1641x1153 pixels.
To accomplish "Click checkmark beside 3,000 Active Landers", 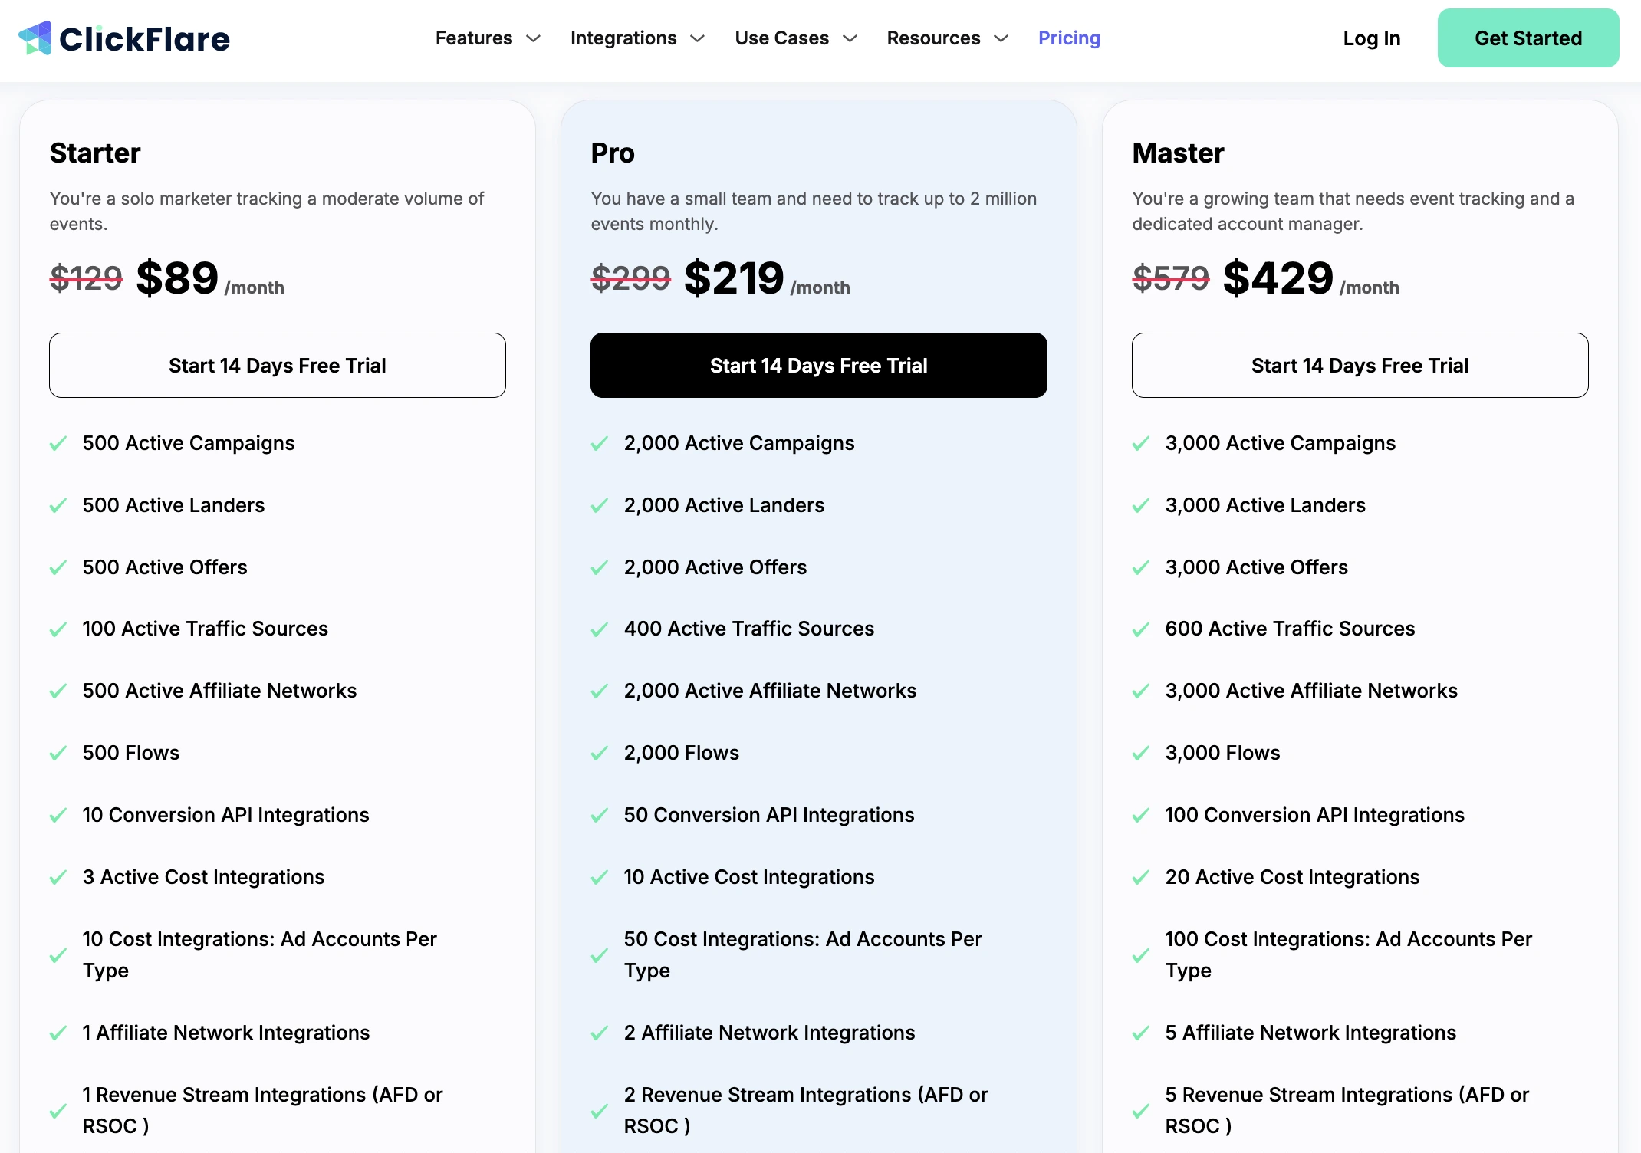I will pos(1141,506).
